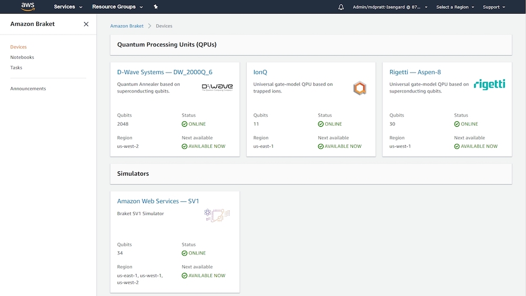Click the Rigetti region us-west-1
This screenshot has height=296, width=526.
point(400,147)
